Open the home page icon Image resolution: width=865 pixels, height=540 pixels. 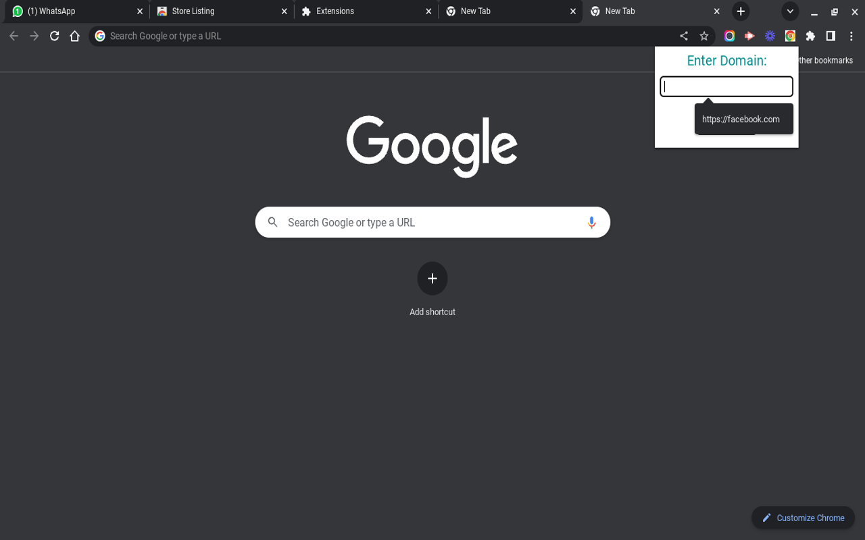[x=75, y=36]
